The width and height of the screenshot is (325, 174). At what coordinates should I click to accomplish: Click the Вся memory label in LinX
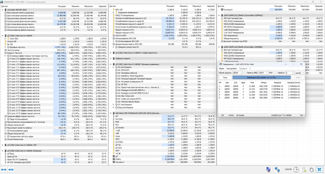point(271,73)
